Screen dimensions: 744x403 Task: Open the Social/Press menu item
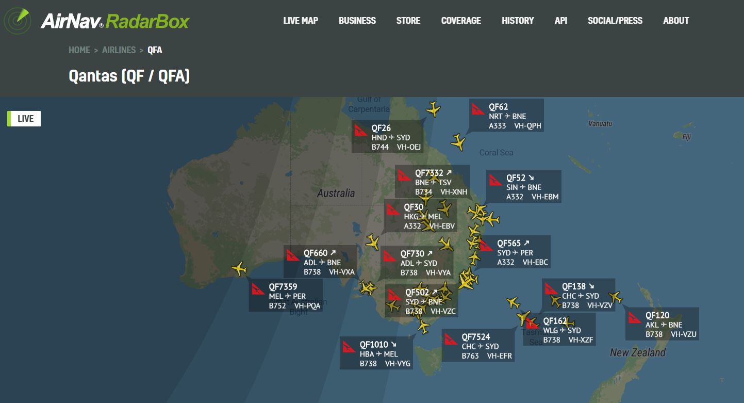coord(615,21)
